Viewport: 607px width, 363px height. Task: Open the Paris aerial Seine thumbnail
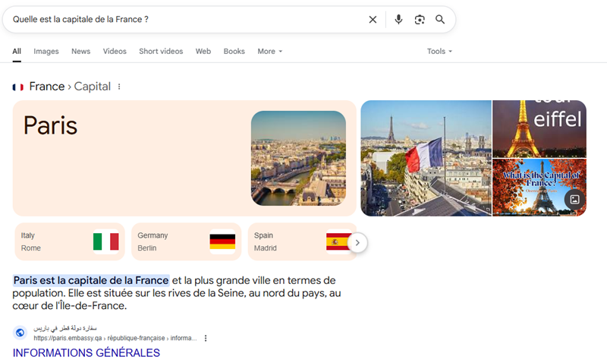point(298,158)
